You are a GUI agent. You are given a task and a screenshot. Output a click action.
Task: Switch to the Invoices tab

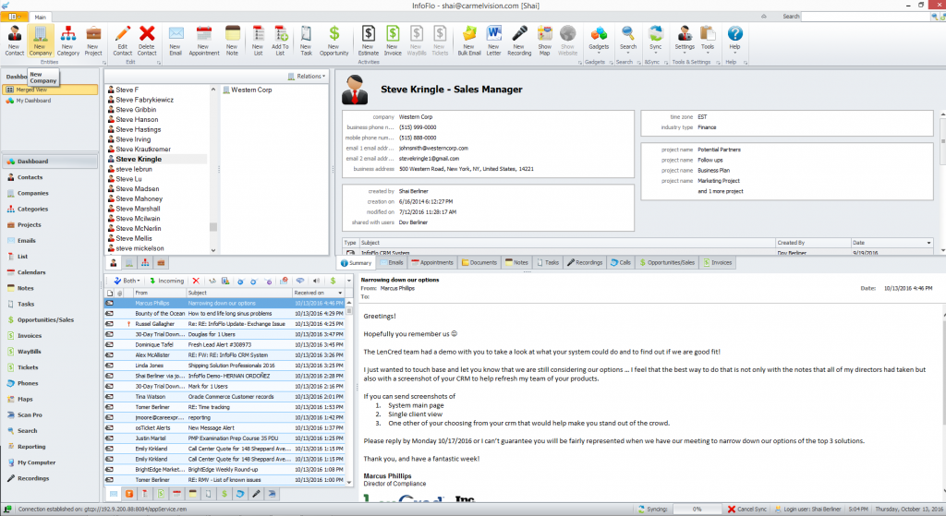(717, 263)
